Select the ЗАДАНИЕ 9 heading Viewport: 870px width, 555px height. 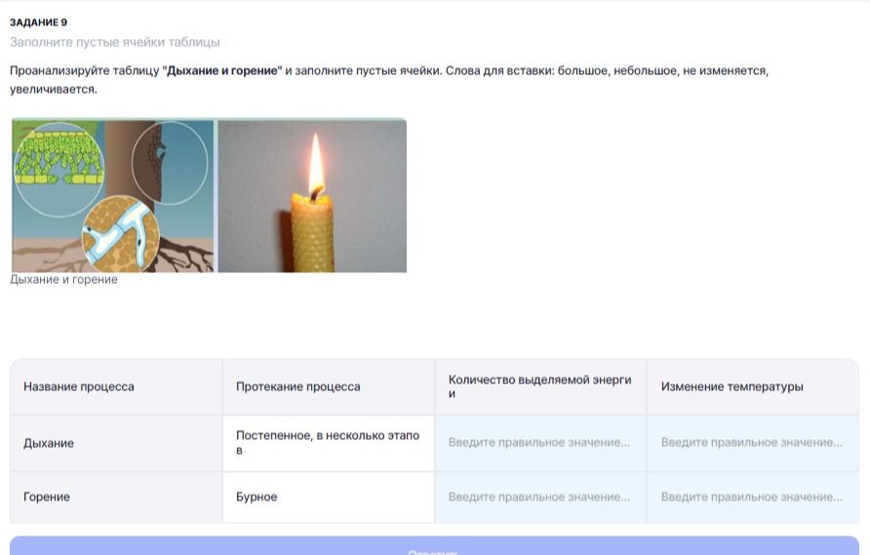pyautogui.click(x=38, y=22)
